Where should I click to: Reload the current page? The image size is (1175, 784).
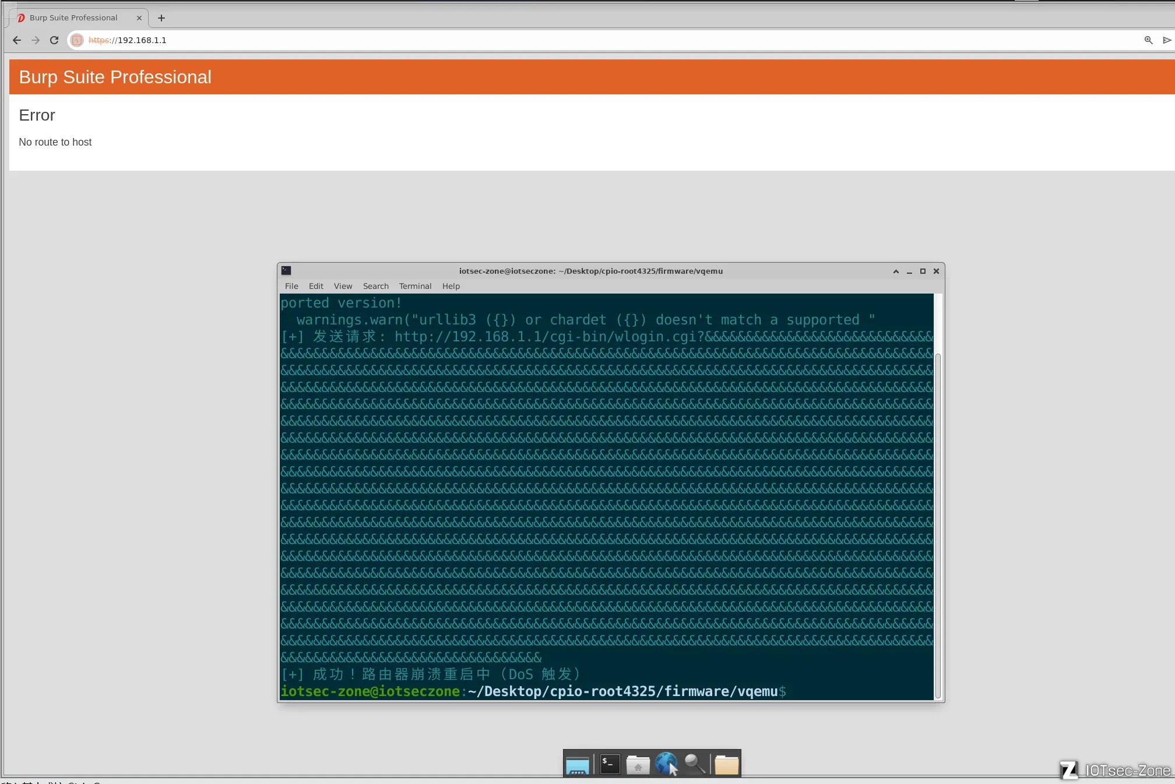click(54, 40)
